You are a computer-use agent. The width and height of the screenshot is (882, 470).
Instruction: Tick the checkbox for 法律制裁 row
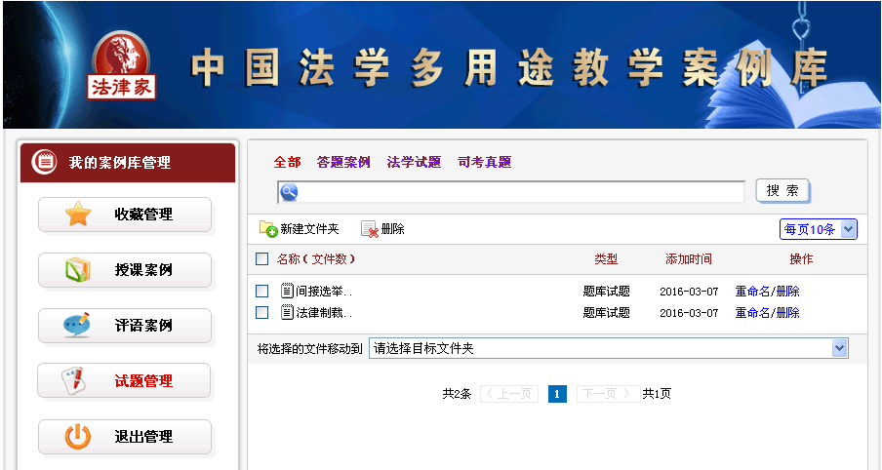(x=262, y=312)
